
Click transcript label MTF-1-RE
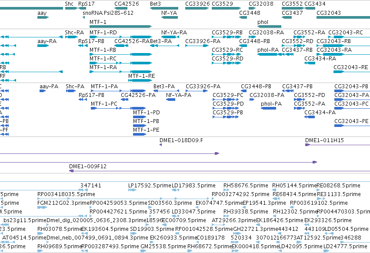(x=142, y=76)
